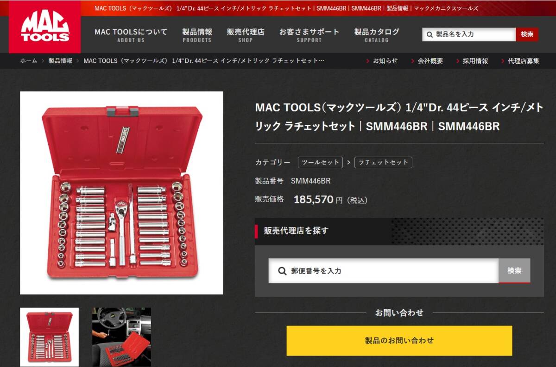
Task: Click the red arrow beside お知らせ
Action: point(368,61)
